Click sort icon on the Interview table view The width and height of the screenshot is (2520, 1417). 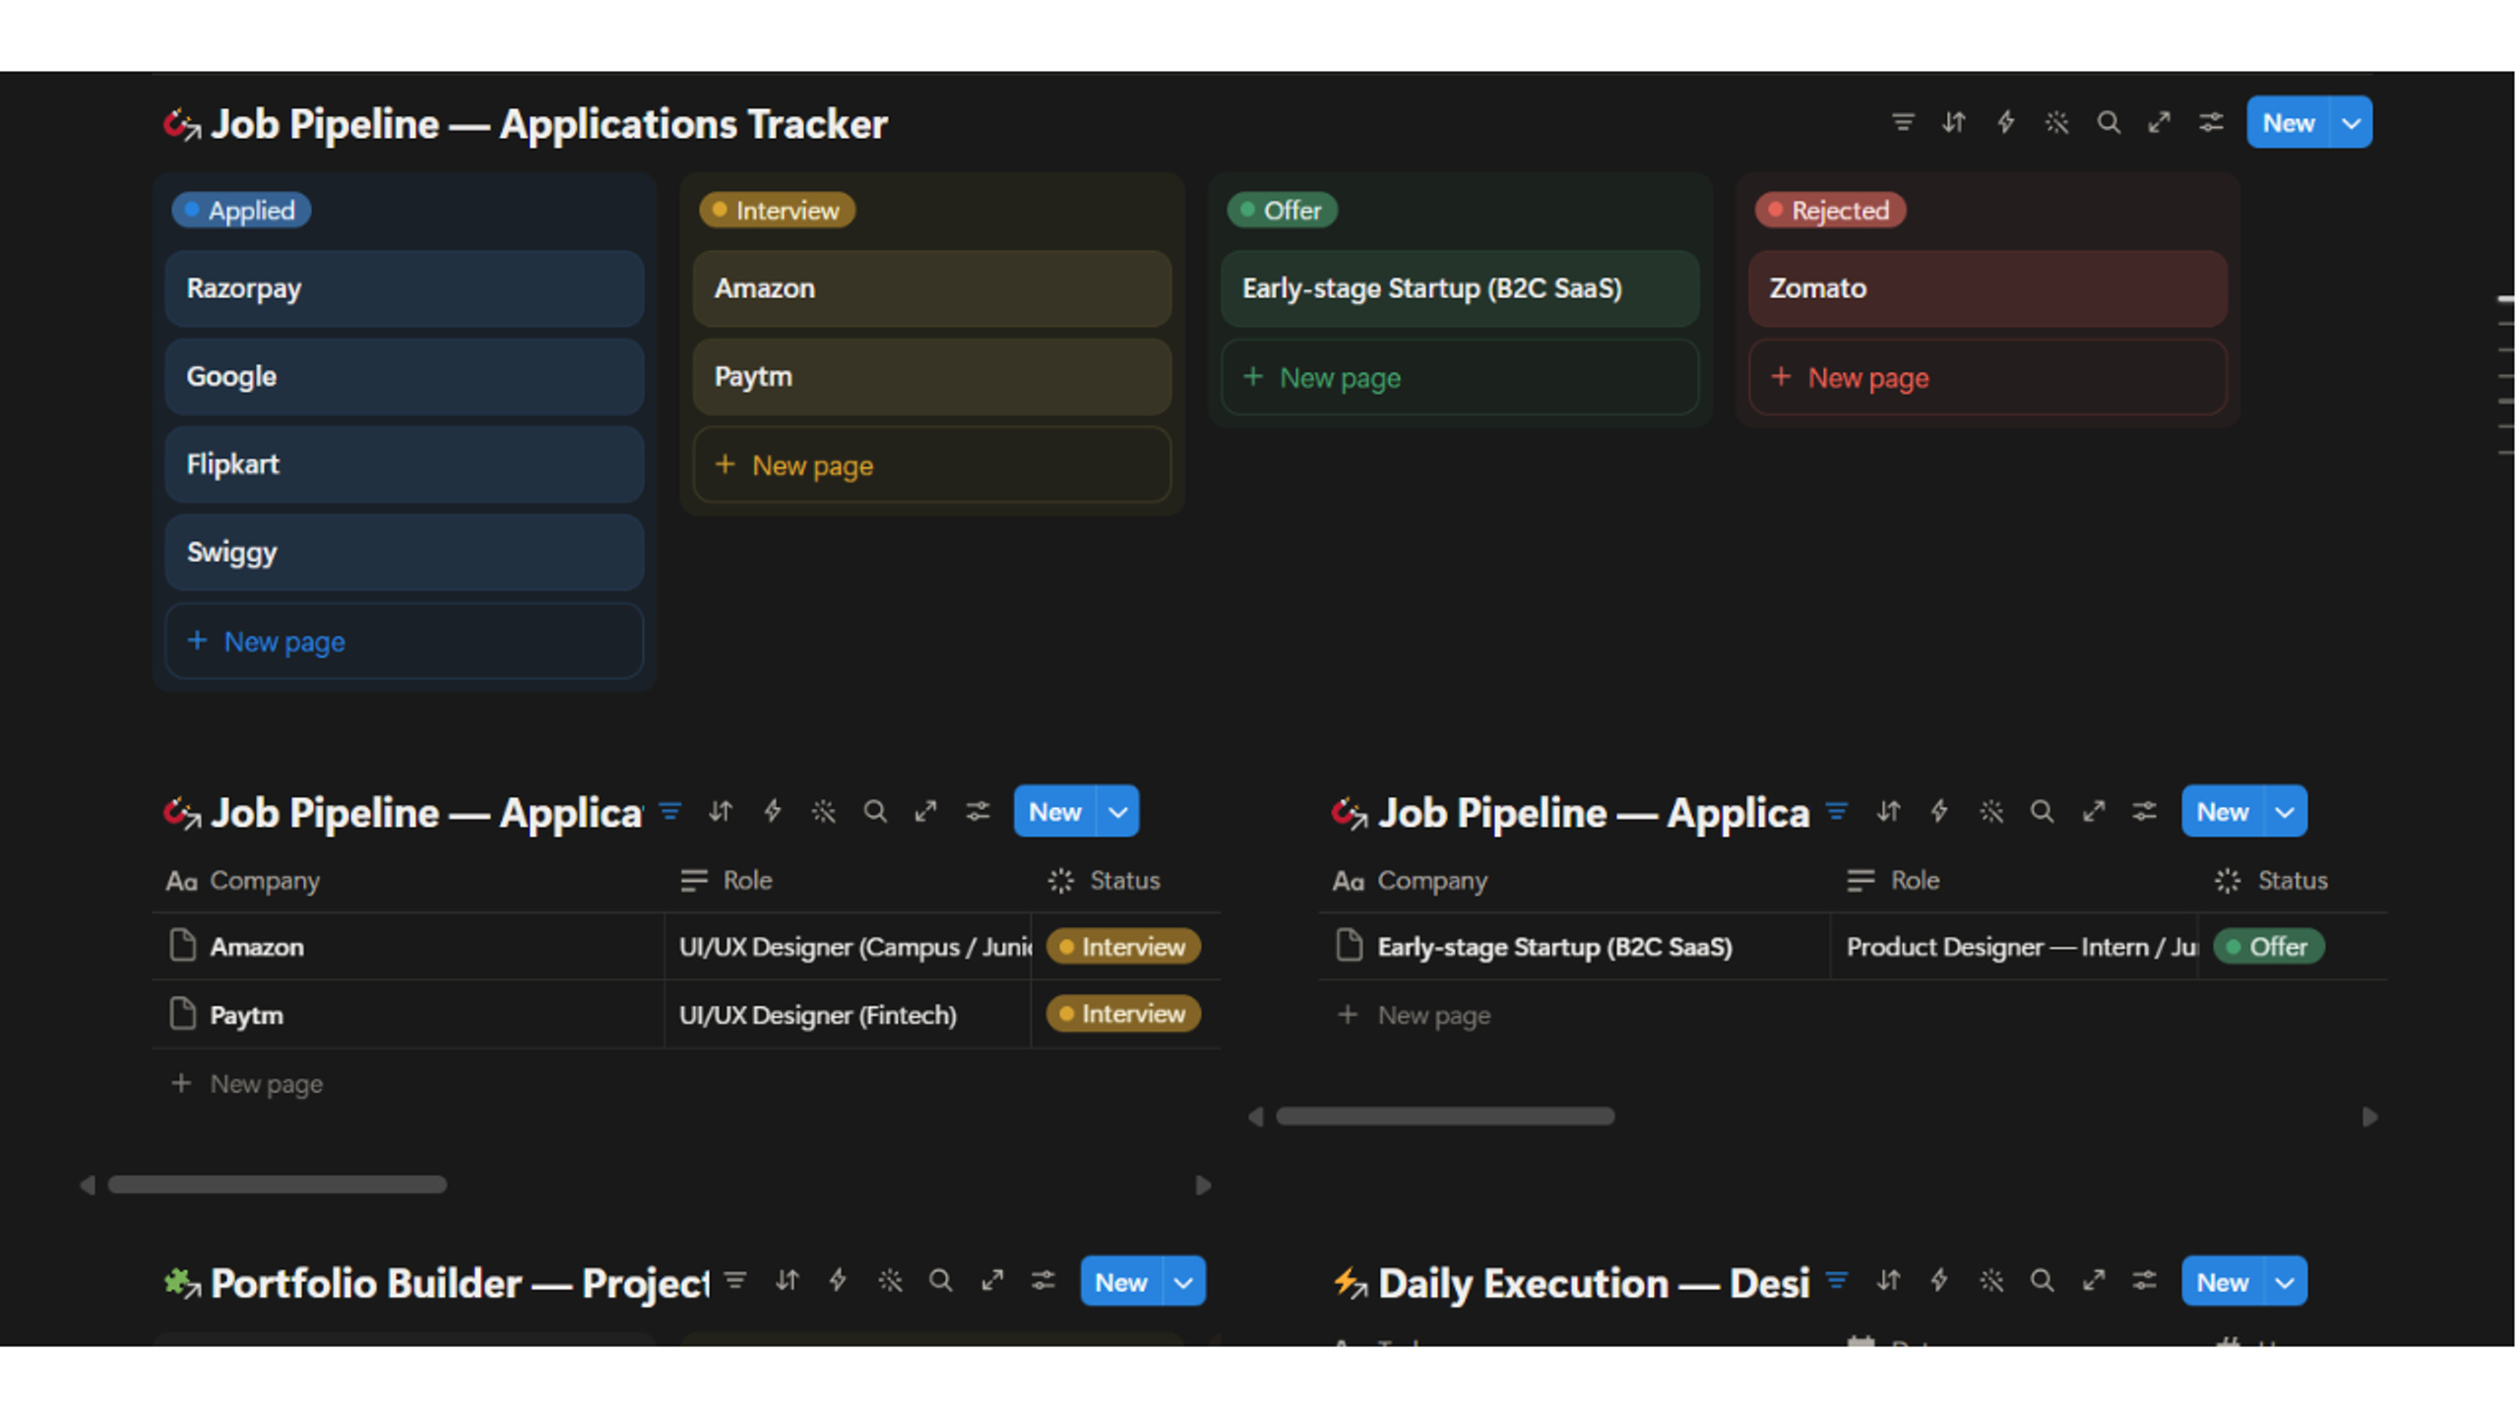(x=721, y=812)
